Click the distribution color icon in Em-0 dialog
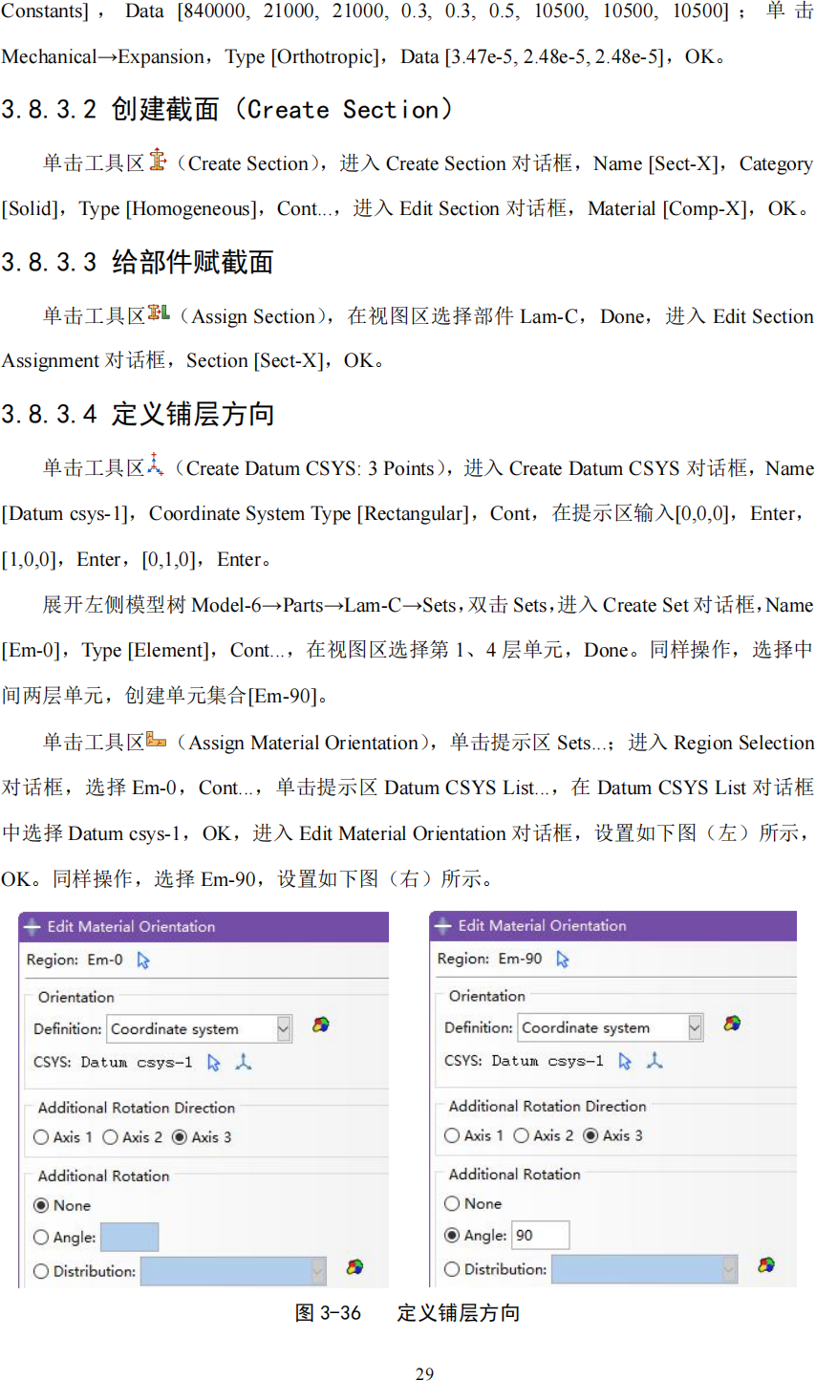 click(354, 1267)
